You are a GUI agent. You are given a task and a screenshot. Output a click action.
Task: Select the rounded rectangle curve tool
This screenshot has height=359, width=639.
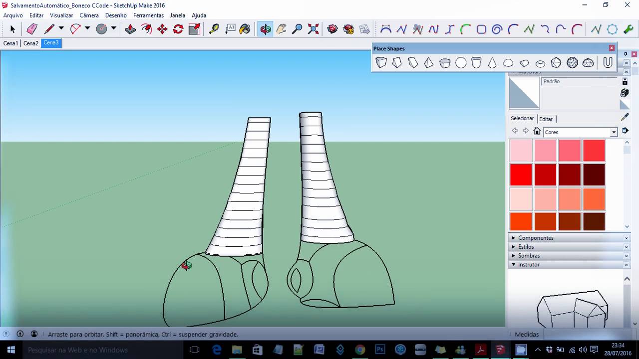481,29
